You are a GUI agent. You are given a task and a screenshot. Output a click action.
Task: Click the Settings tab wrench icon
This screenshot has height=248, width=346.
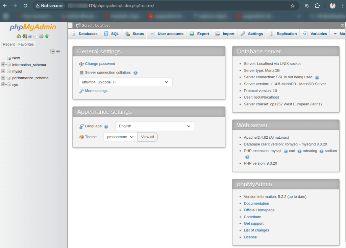pyautogui.click(x=243, y=34)
